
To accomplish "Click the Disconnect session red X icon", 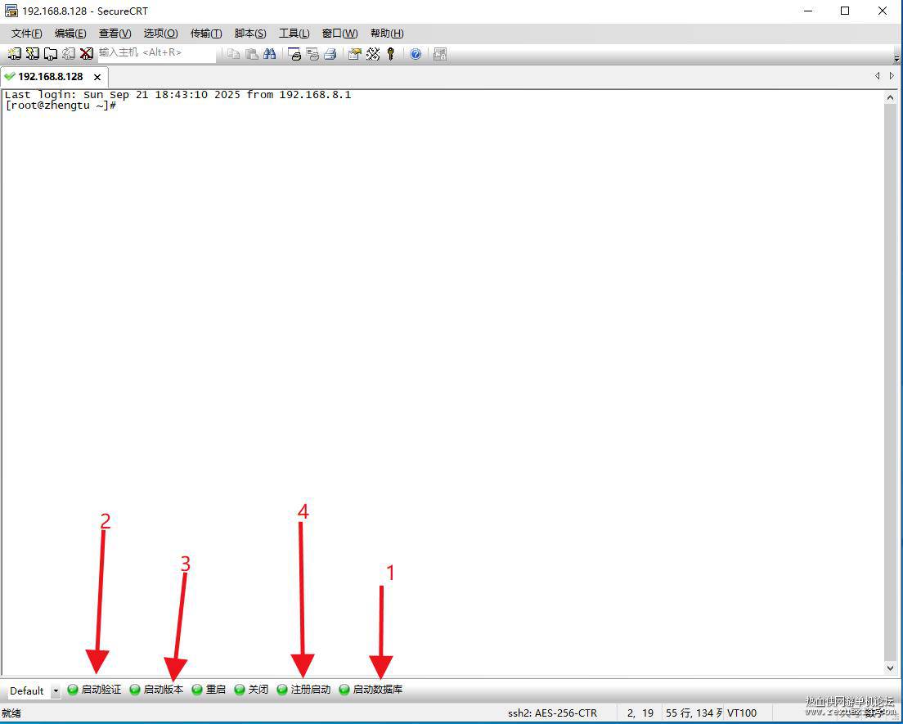I will click(87, 53).
